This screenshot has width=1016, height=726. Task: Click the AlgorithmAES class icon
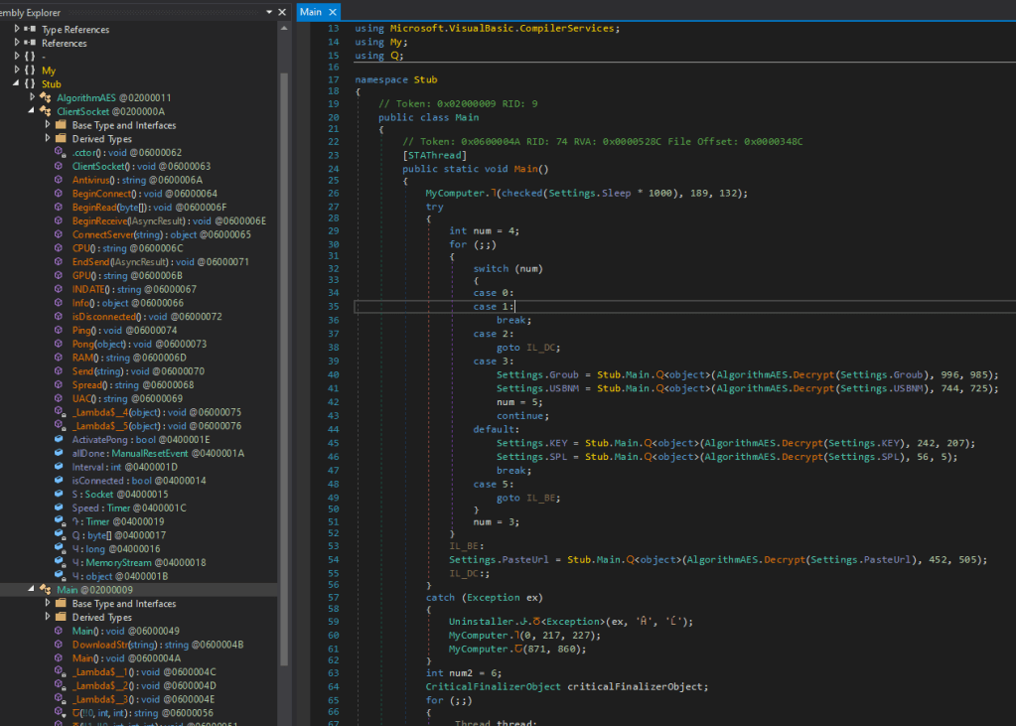click(46, 98)
